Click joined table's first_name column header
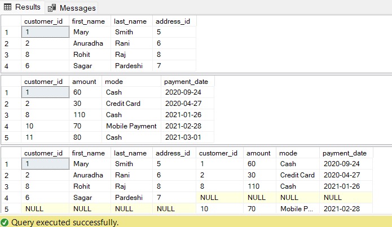The width and height of the screenshot is (392, 227). tap(90, 153)
